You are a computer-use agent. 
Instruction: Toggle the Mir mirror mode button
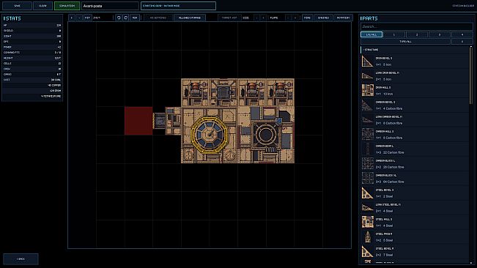click(135, 18)
